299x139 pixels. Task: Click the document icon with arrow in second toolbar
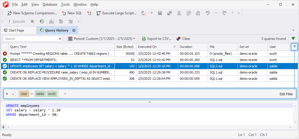point(61,21)
